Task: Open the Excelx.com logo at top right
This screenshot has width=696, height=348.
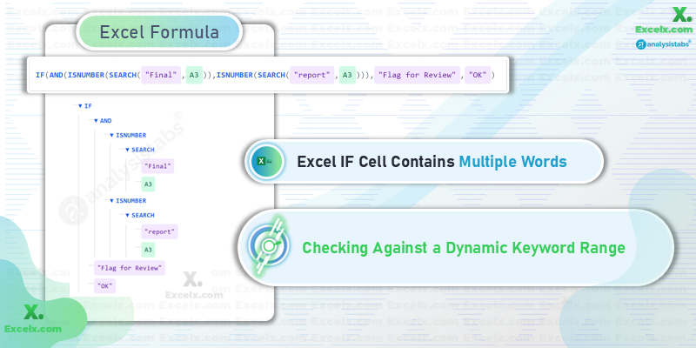Action: 664,20
